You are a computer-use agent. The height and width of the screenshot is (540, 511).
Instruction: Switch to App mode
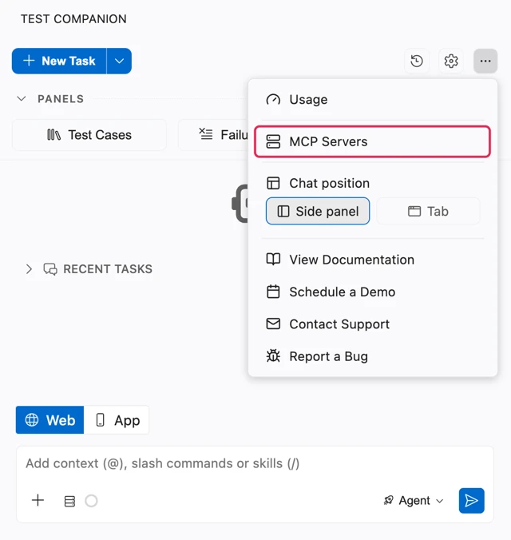pos(117,420)
